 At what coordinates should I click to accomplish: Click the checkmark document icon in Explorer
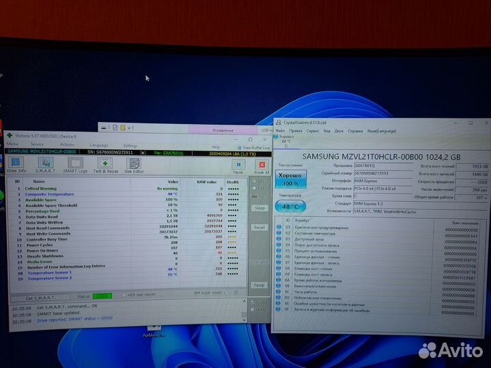(x=115, y=127)
